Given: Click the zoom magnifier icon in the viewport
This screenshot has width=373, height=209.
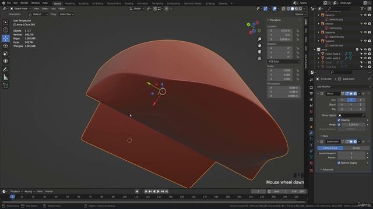Looking at the screenshot, I should click(x=259, y=39).
